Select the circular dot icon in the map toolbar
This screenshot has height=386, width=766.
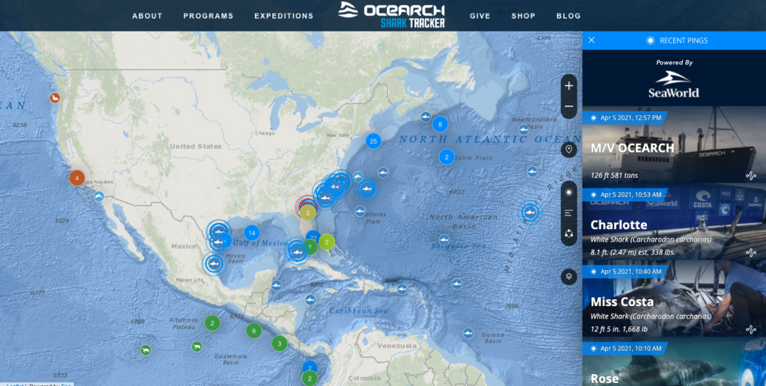point(569,192)
